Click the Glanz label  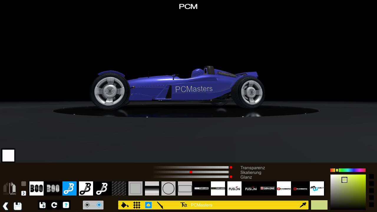246,177
